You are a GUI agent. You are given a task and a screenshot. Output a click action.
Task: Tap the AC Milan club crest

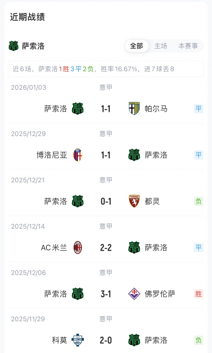point(78,248)
